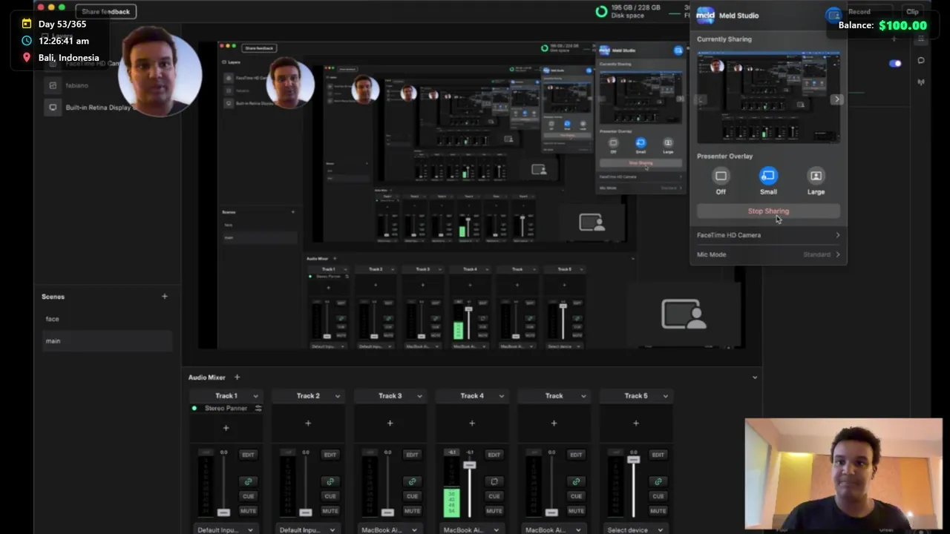Open the chat bubble sidebar icon

tap(921, 60)
